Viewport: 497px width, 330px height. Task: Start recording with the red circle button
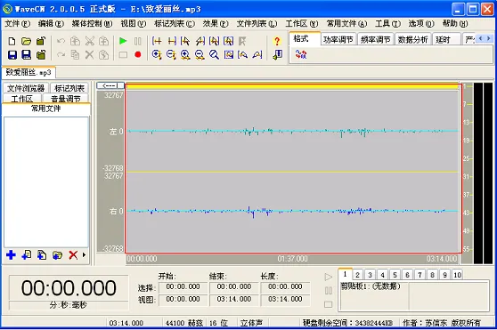click(x=137, y=55)
